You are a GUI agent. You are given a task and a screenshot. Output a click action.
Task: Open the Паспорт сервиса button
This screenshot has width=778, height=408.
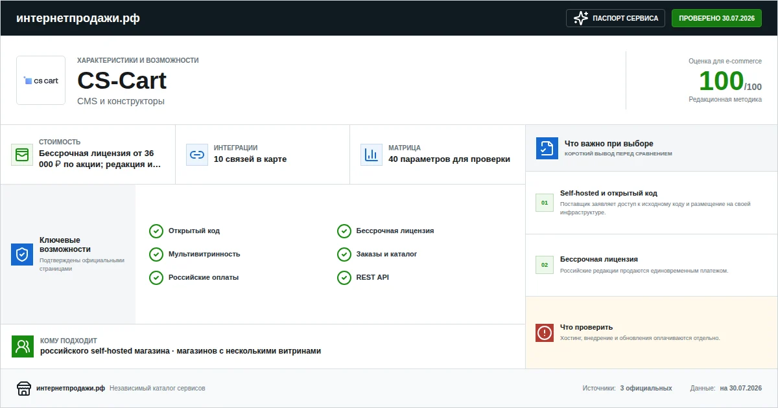click(616, 18)
